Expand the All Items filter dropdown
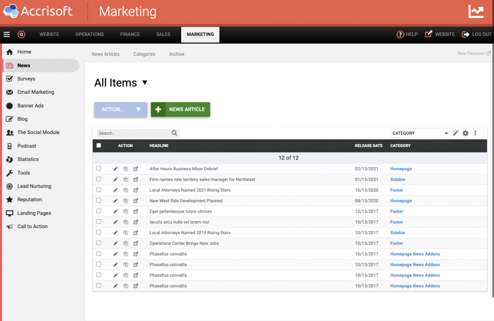 (x=144, y=82)
